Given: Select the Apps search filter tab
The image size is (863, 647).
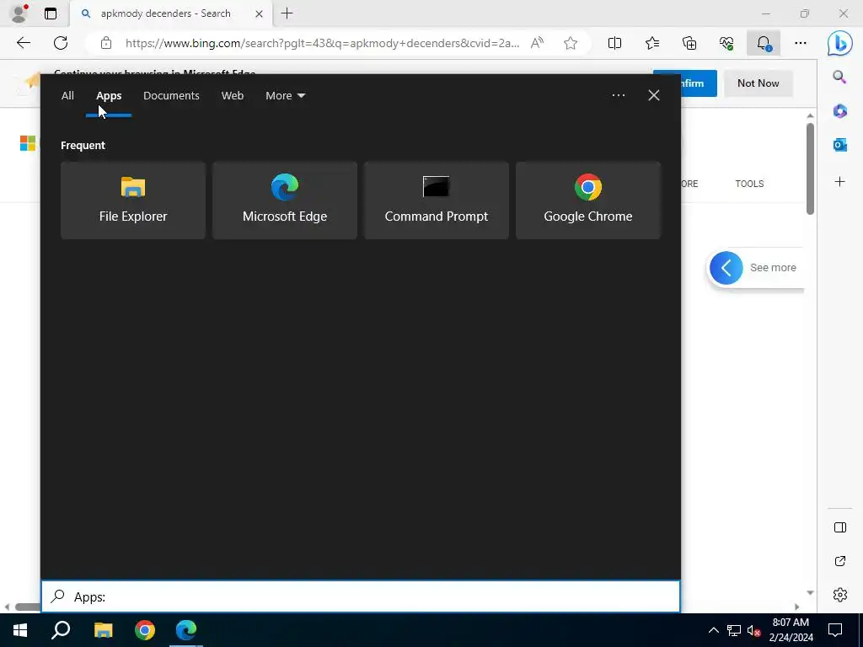Looking at the screenshot, I should coord(109,96).
